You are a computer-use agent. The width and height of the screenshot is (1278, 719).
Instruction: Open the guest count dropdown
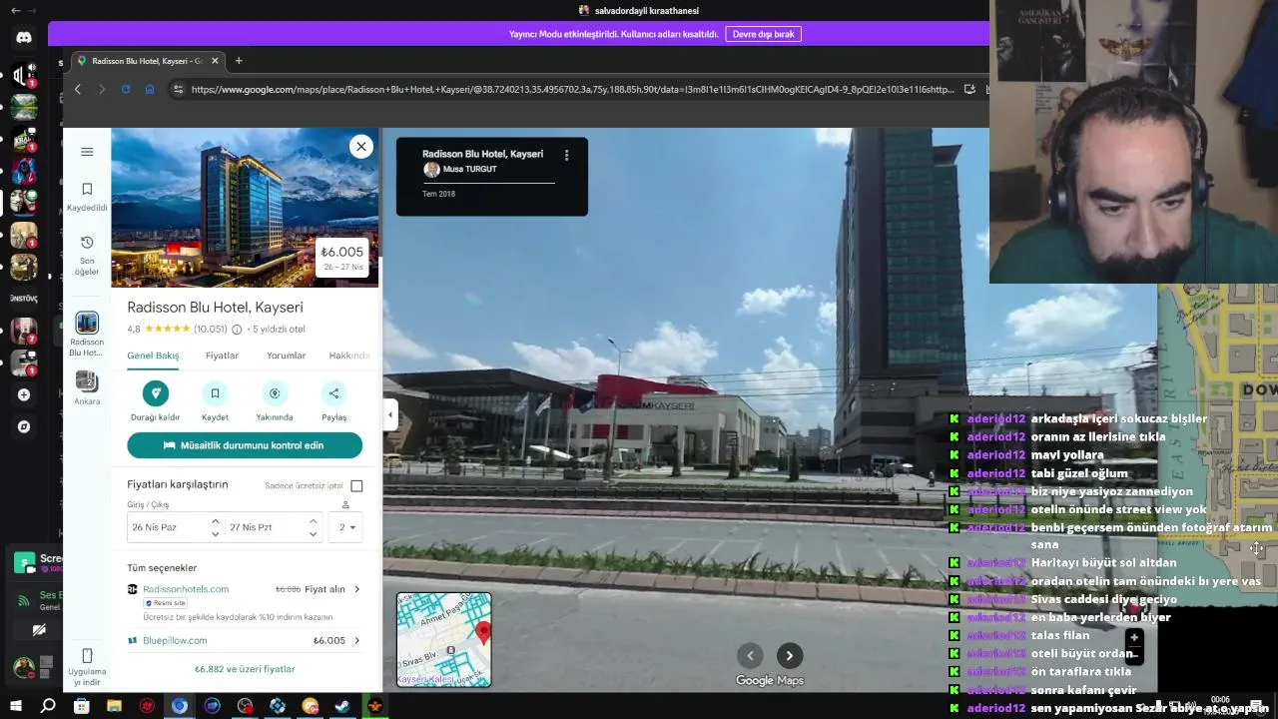pos(346,527)
